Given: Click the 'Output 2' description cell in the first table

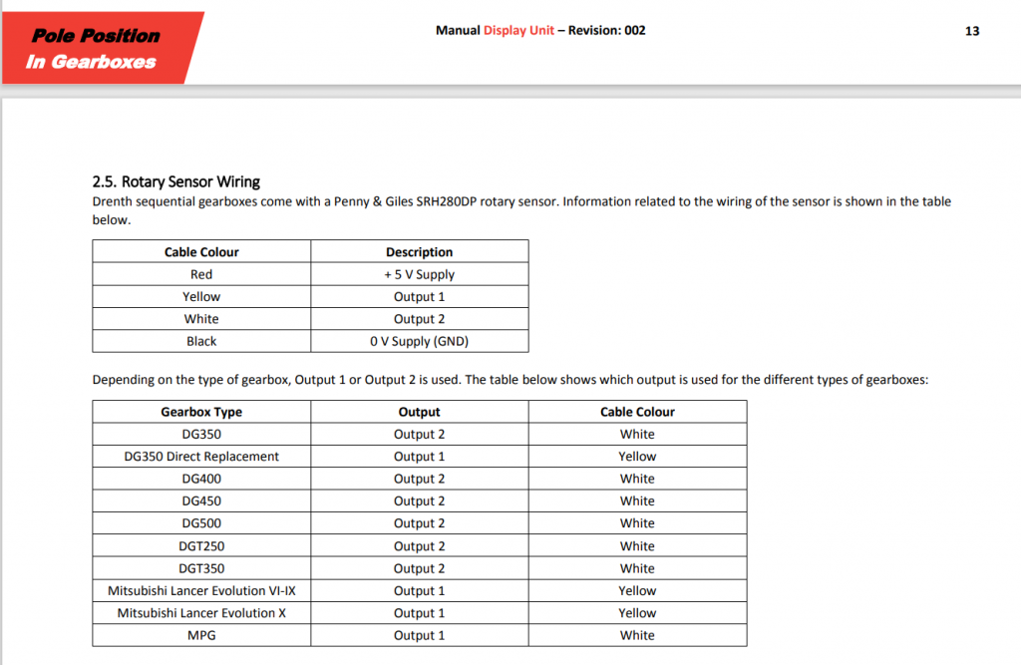Looking at the screenshot, I should pyautogui.click(x=420, y=318).
